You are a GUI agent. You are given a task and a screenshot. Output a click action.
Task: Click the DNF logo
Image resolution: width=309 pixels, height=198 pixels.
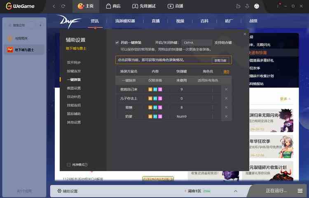point(69,21)
